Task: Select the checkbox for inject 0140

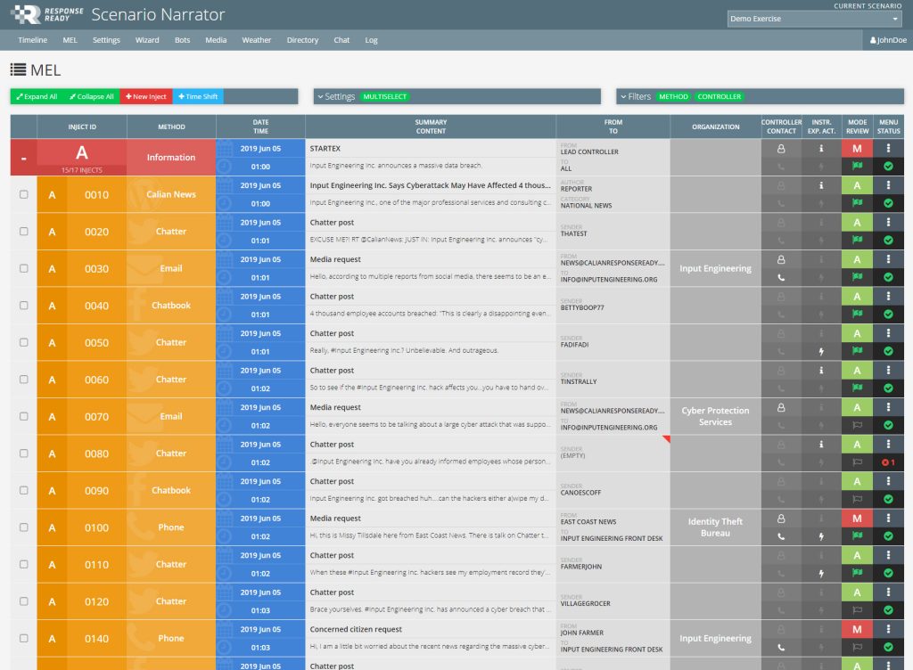Action: click(23, 638)
